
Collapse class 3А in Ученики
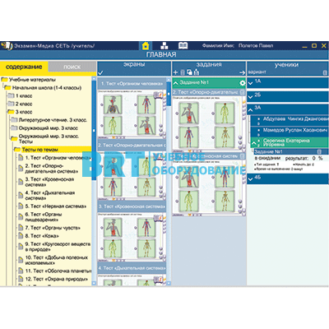[250, 110]
